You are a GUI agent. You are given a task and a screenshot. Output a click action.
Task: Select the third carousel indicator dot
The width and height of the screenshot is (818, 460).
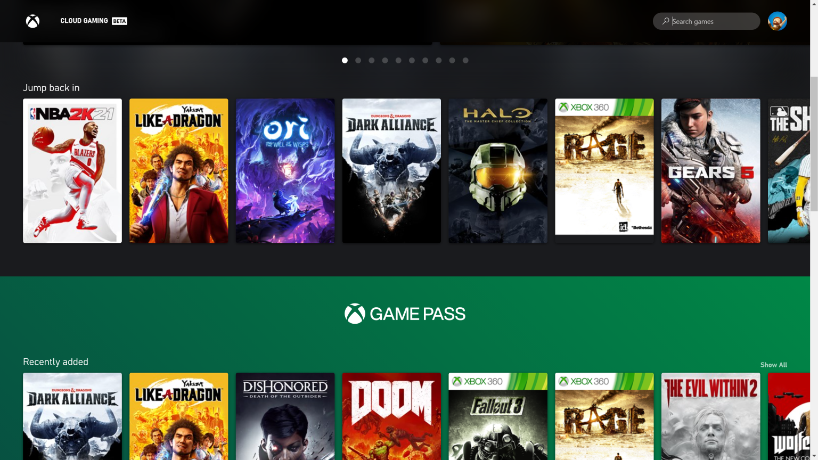tap(371, 60)
